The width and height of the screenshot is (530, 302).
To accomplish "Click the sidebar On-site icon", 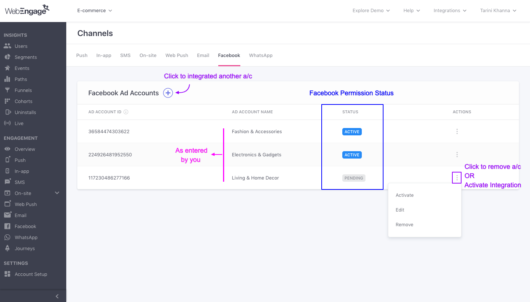I will [x=7, y=193].
